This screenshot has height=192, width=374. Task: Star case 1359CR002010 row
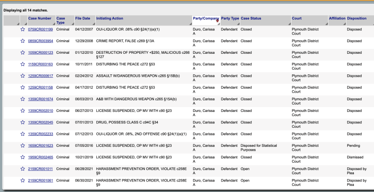[23, 110]
